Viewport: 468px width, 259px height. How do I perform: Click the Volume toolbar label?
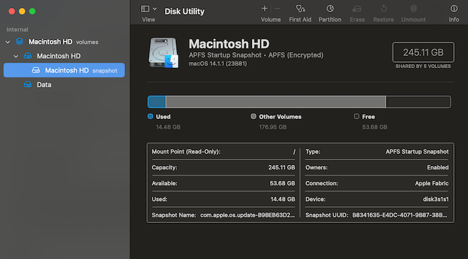pyautogui.click(x=271, y=19)
